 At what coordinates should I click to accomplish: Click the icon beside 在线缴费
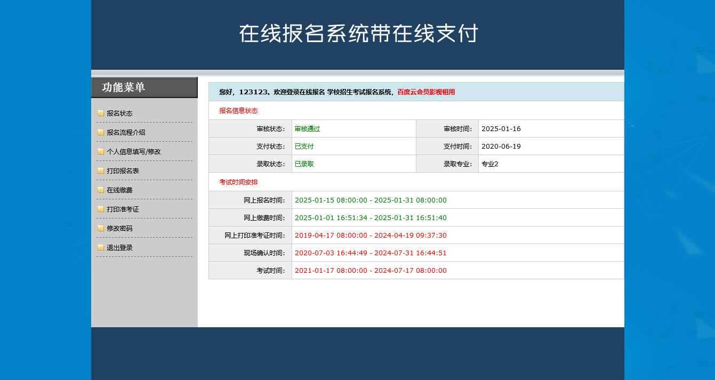tap(101, 190)
